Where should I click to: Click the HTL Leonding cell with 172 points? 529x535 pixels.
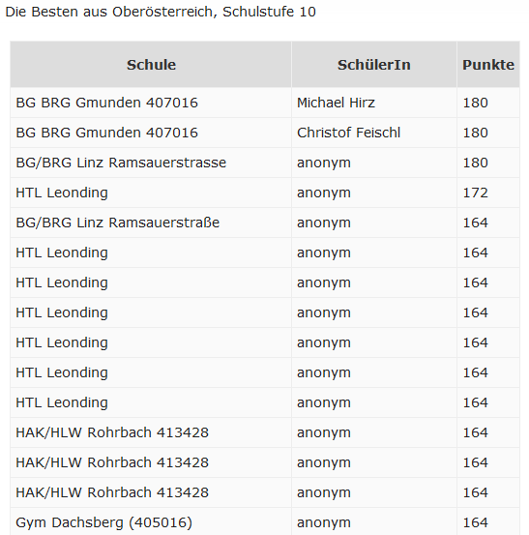(151, 193)
